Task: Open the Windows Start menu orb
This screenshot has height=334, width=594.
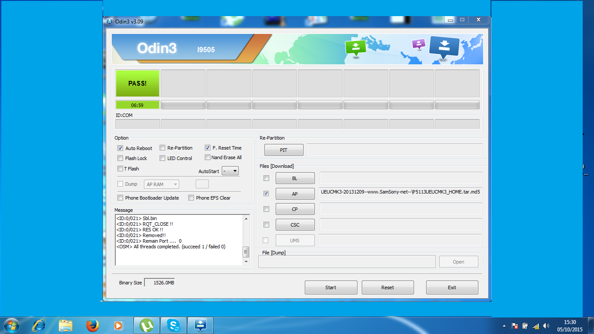Action: click(11, 325)
